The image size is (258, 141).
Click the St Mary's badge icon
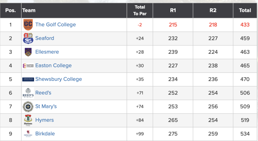click(x=28, y=106)
